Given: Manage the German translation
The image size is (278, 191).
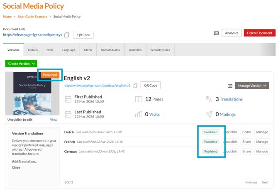Looking at the screenshot, I should [x=262, y=152].
